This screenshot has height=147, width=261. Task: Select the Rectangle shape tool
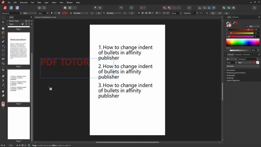tap(3, 50)
